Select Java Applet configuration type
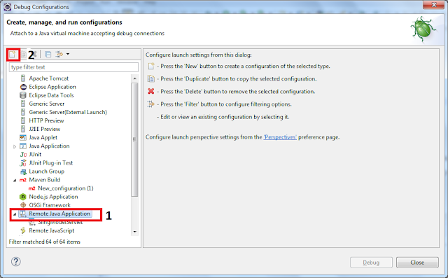 [43, 137]
